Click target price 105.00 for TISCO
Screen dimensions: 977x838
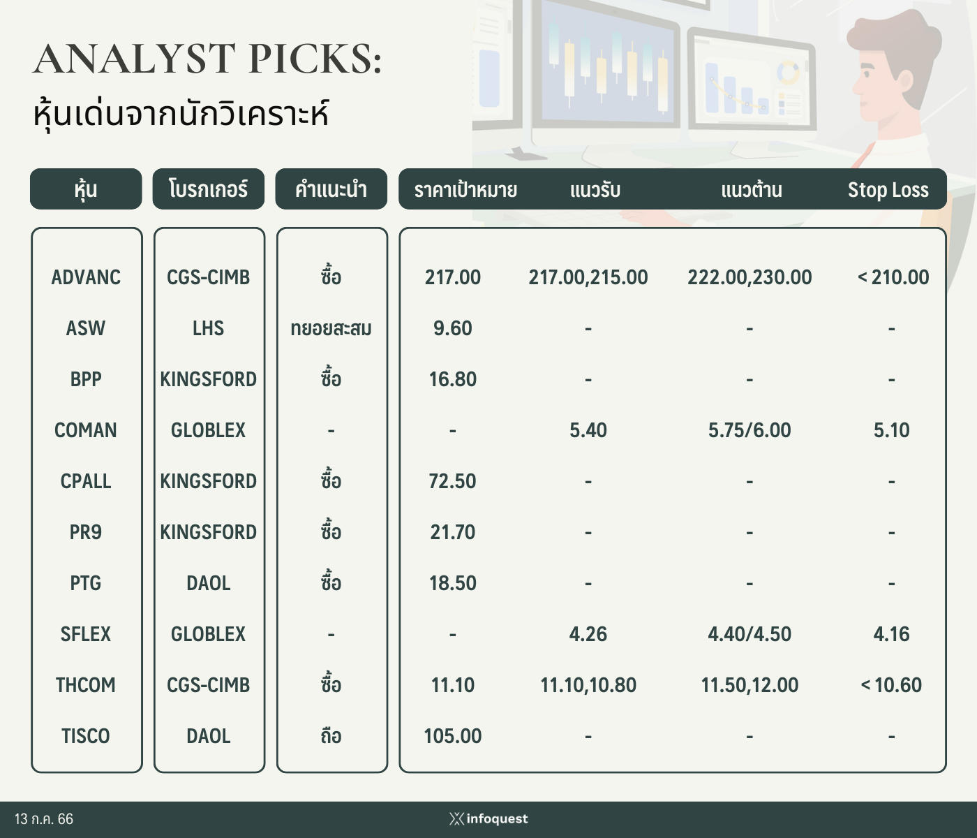pos(453,736)
